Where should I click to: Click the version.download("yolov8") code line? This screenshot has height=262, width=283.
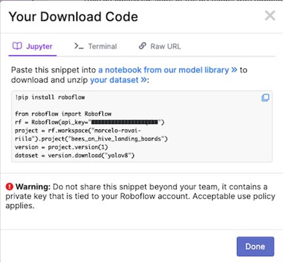coord(75,155)
